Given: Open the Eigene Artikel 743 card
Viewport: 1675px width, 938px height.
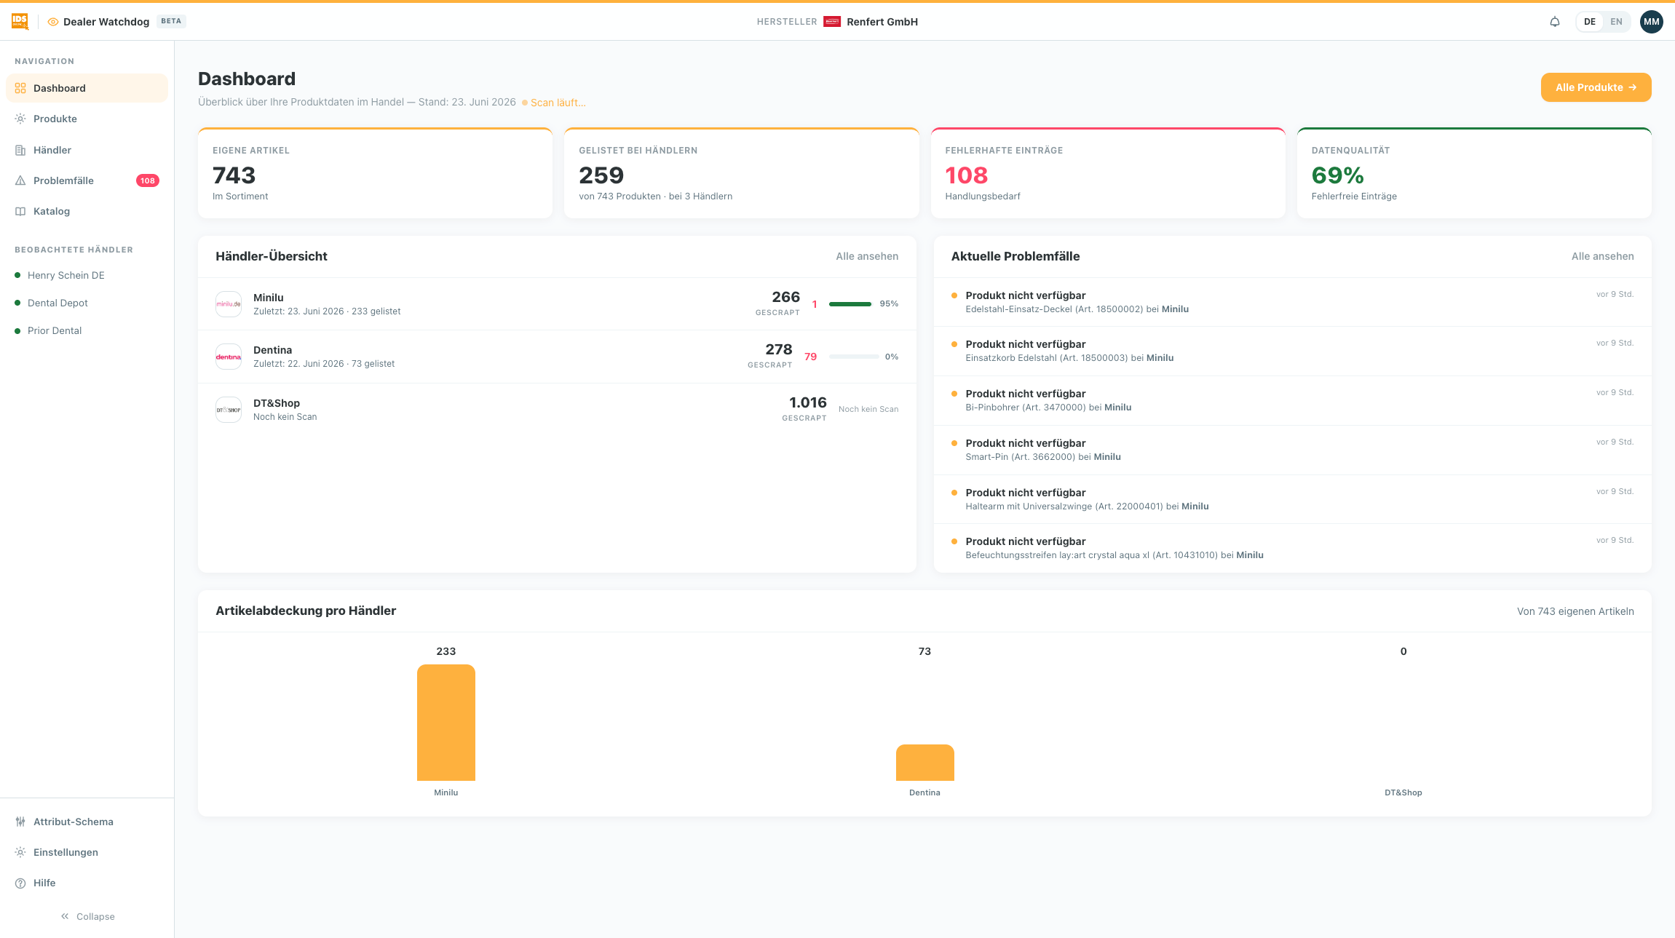Looking at the screenshot, I should pyautogui.click(x=375, y=173).
